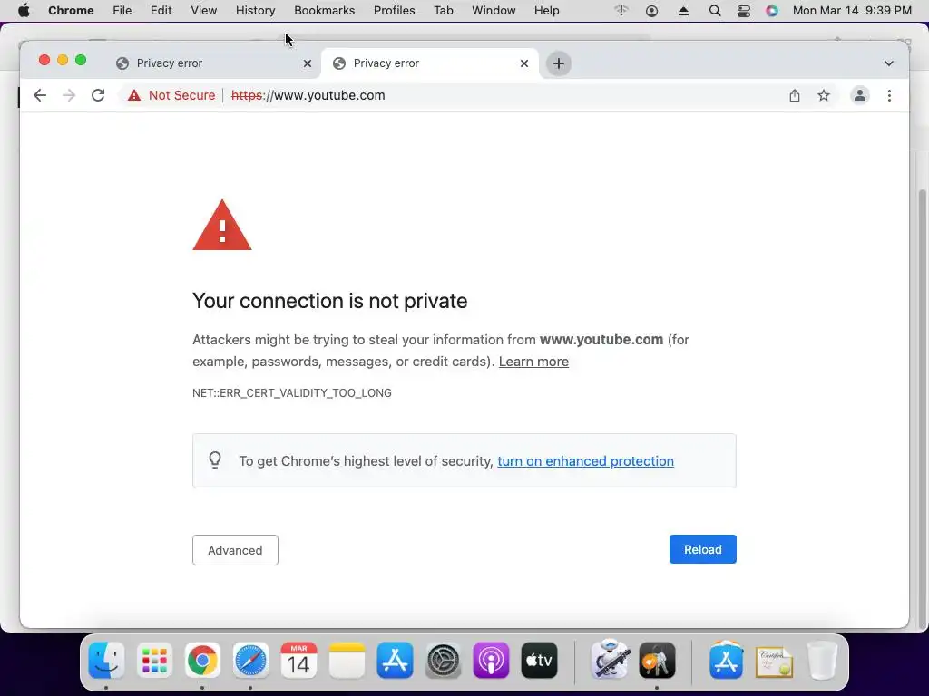Open Control Center in menu bar
The width and height of the screenshot is (929, 696).
click(744, 11)
